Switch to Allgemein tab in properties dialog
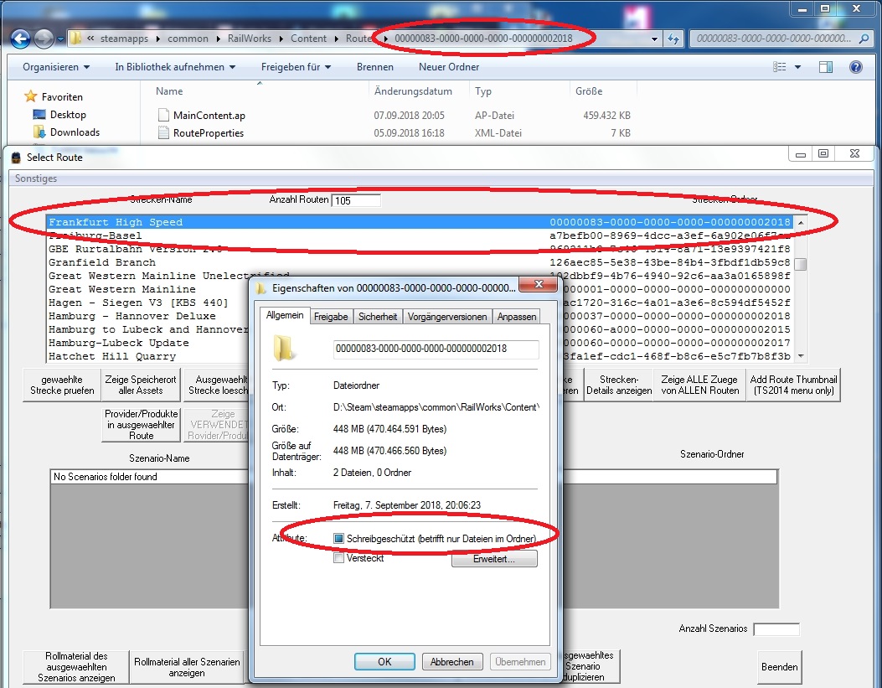The height and width of the screenshot is (688, 882). click(x=285, y=316)
